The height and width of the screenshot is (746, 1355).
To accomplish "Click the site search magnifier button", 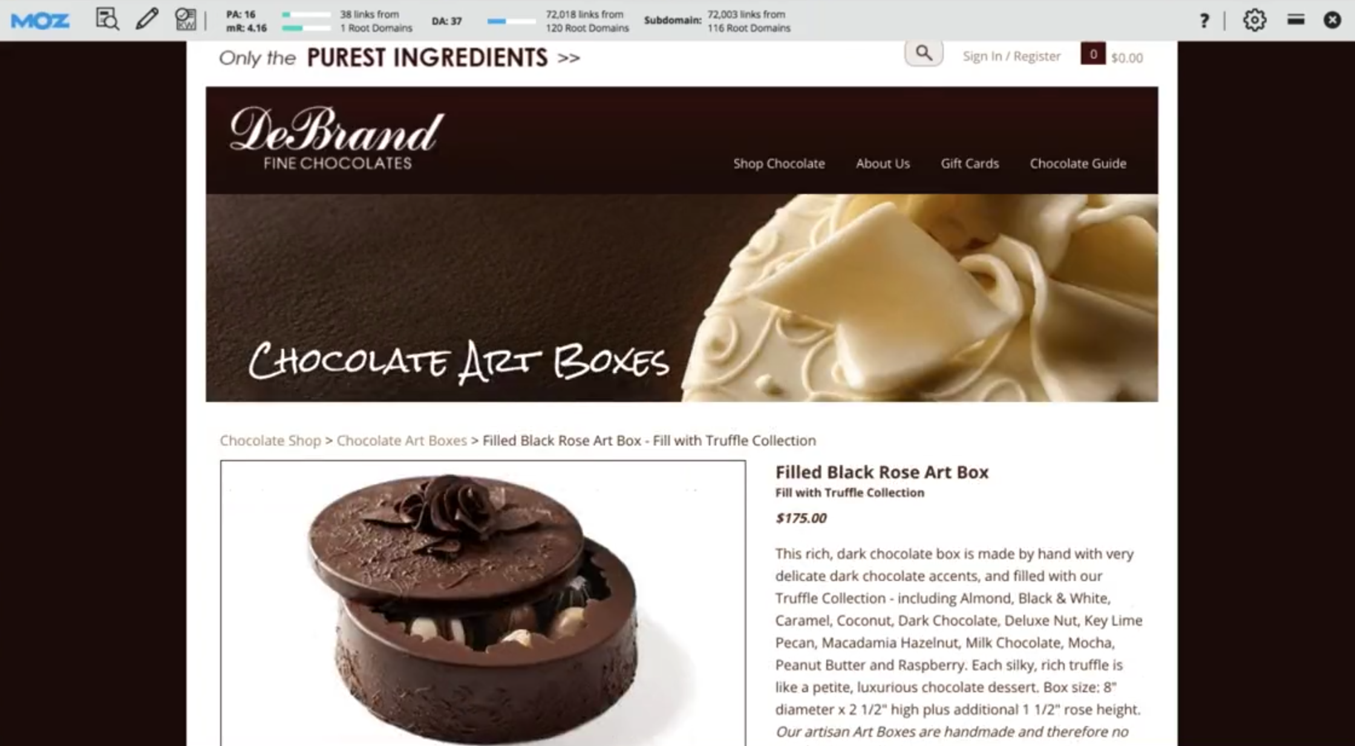I will click(x=924, y=54).
